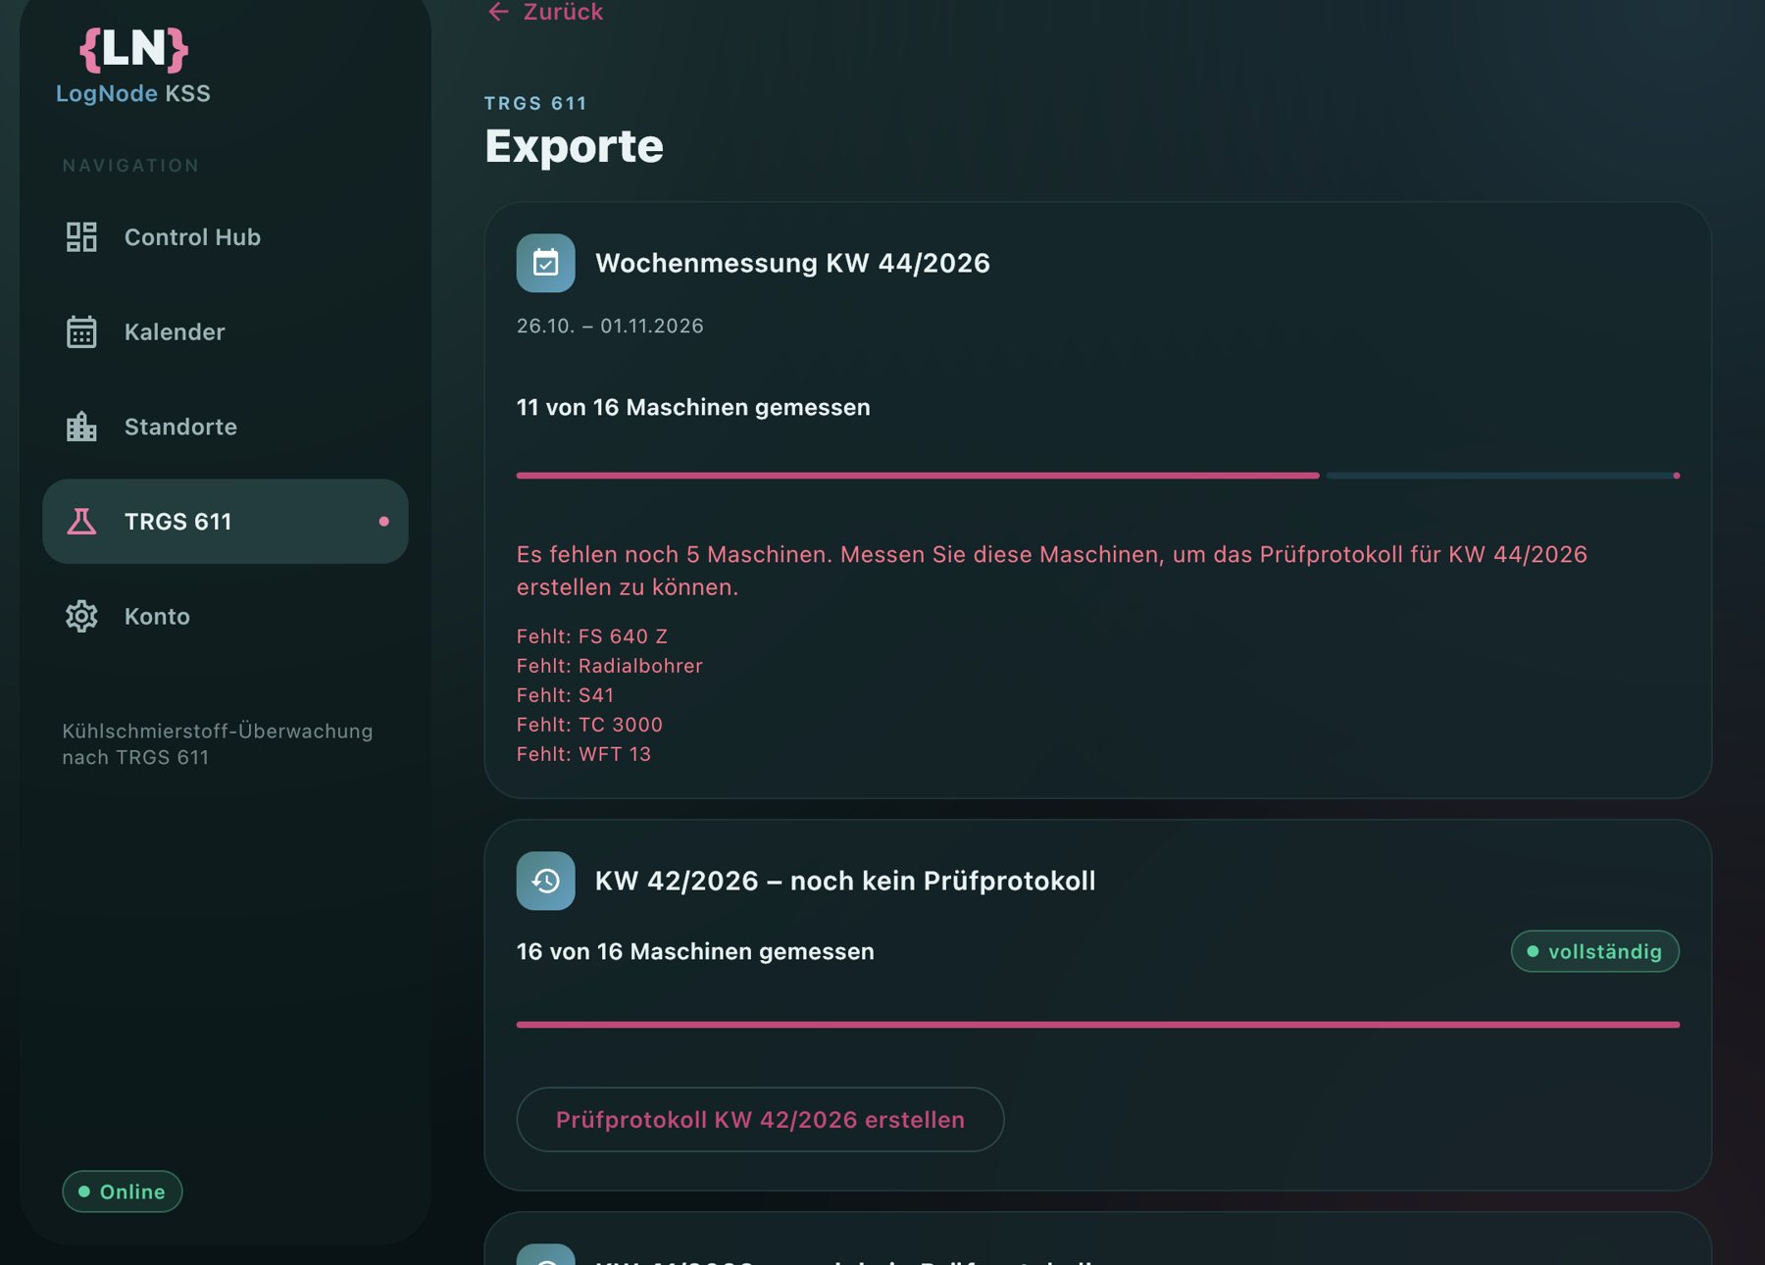Click the Kalender calendar icon
This screenshot has height=1265, width=1765.
(81, 332)
